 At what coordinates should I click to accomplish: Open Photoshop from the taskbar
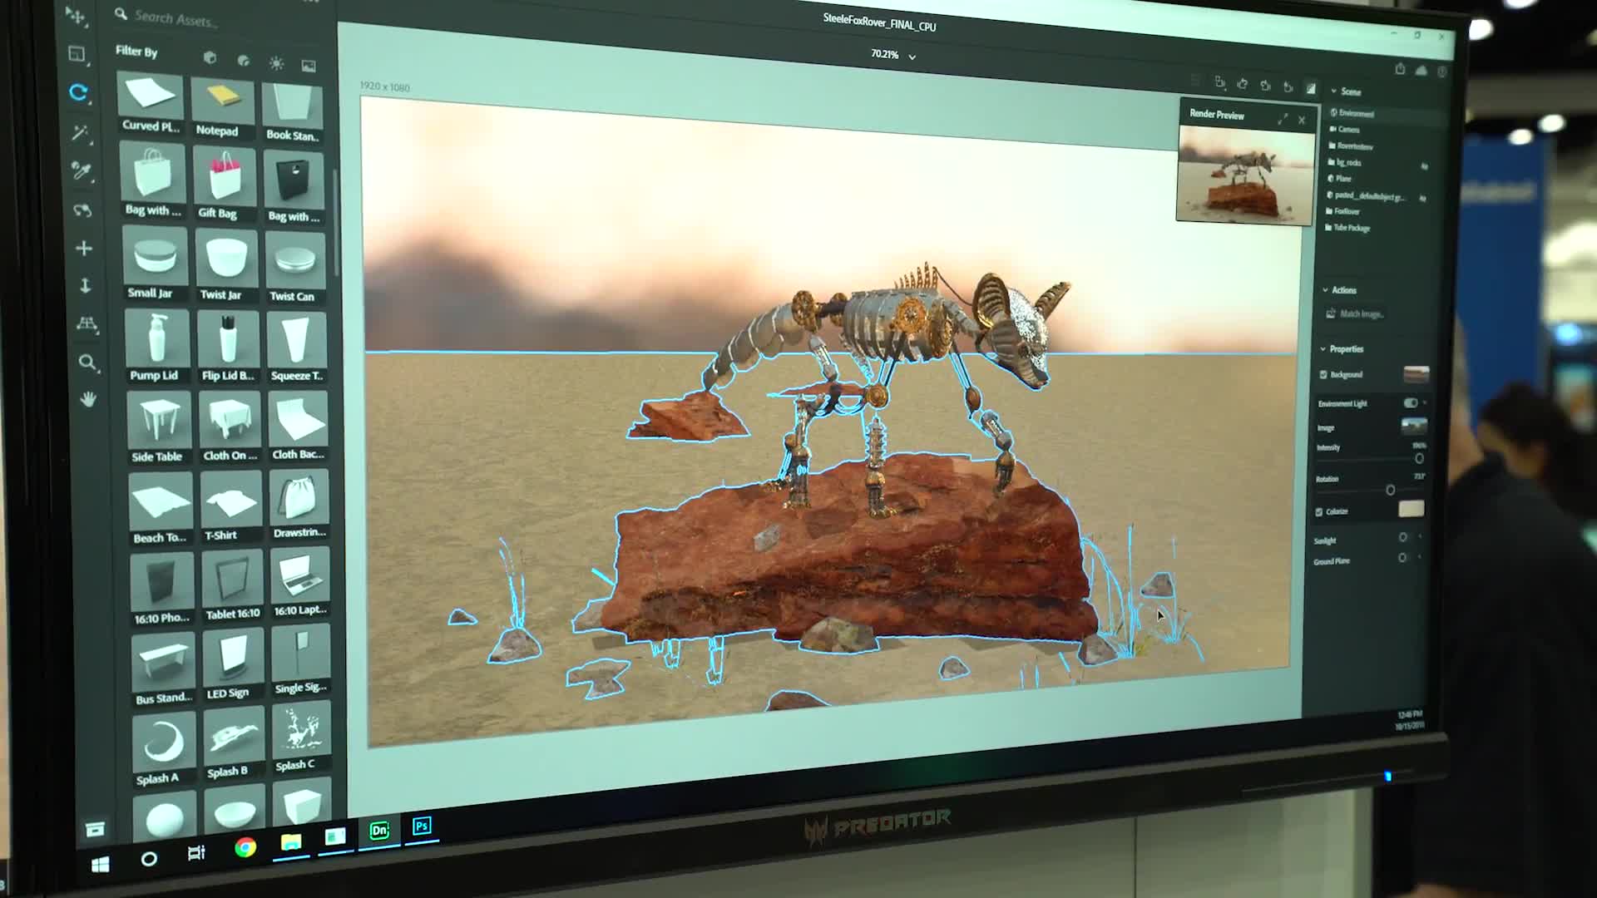422,826
